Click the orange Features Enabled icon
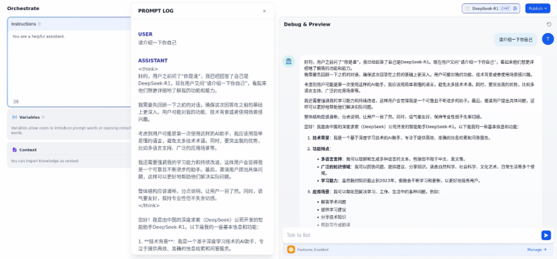This screenshot has height=259, width=557. pyautogui.click(x=291, y=250)
